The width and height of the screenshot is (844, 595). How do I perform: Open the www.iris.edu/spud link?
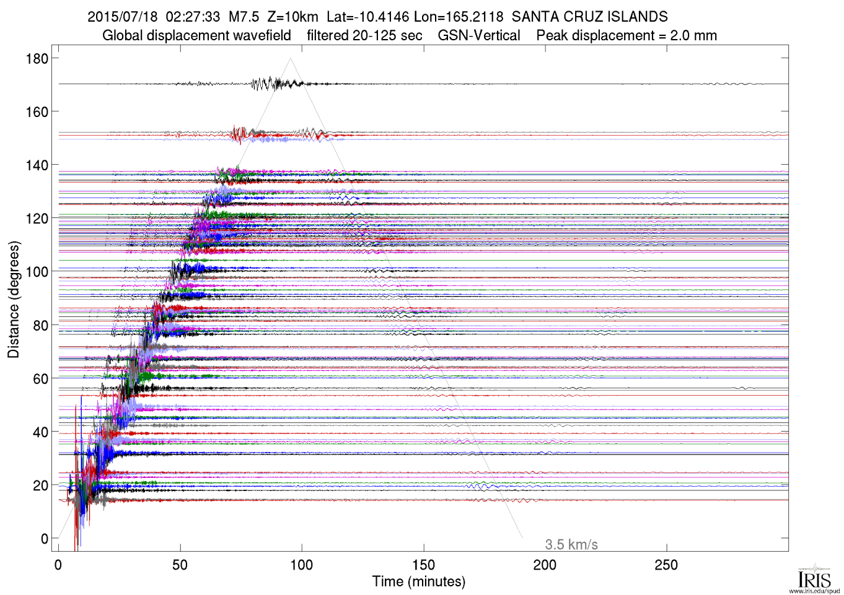[814, 591]
